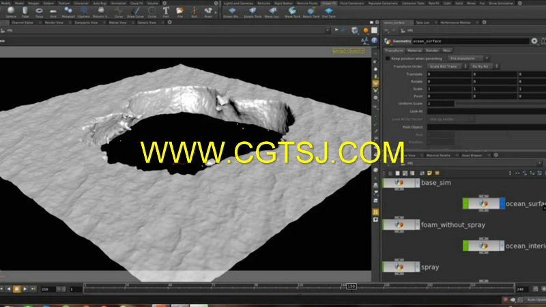546x307 pixels.
Task: Select the Metaball shelf tool
Action: (x=68, y=12)
